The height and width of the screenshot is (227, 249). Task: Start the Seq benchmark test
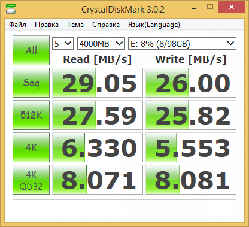click(31, 83)
